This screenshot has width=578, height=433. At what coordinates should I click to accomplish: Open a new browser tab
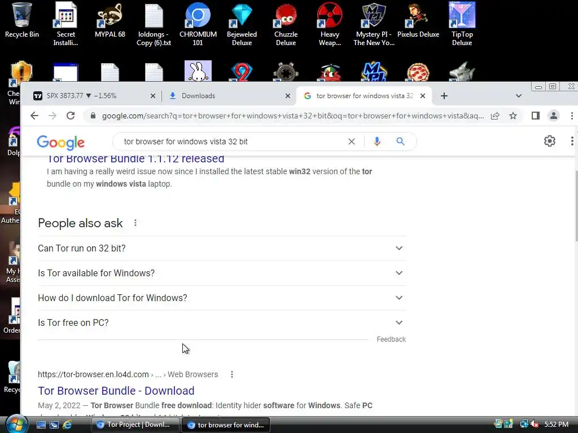pos(444,96)
